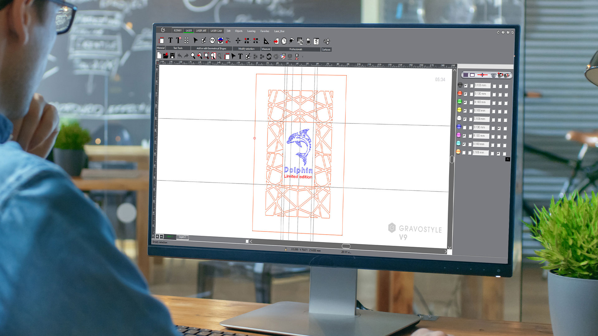
Task: Click the clock dial tool icon
Action: [284, 41]
